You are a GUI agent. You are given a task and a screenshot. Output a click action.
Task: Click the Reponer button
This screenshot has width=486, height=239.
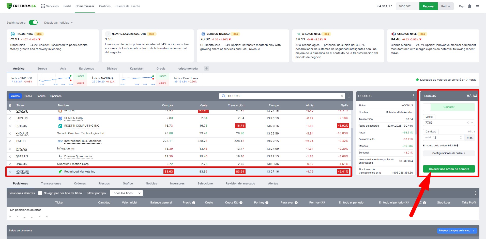click(x=429, y=6)
